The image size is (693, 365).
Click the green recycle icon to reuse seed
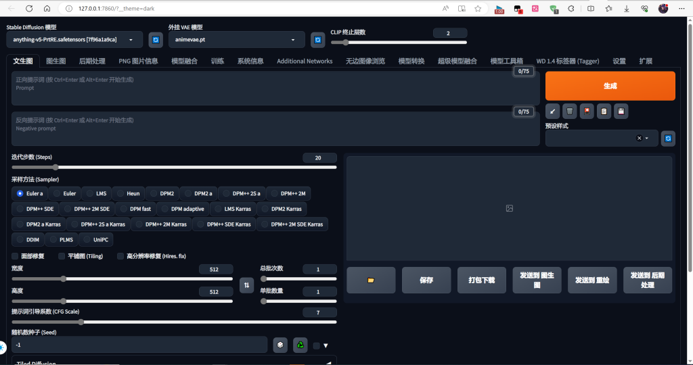pos(300,345)
